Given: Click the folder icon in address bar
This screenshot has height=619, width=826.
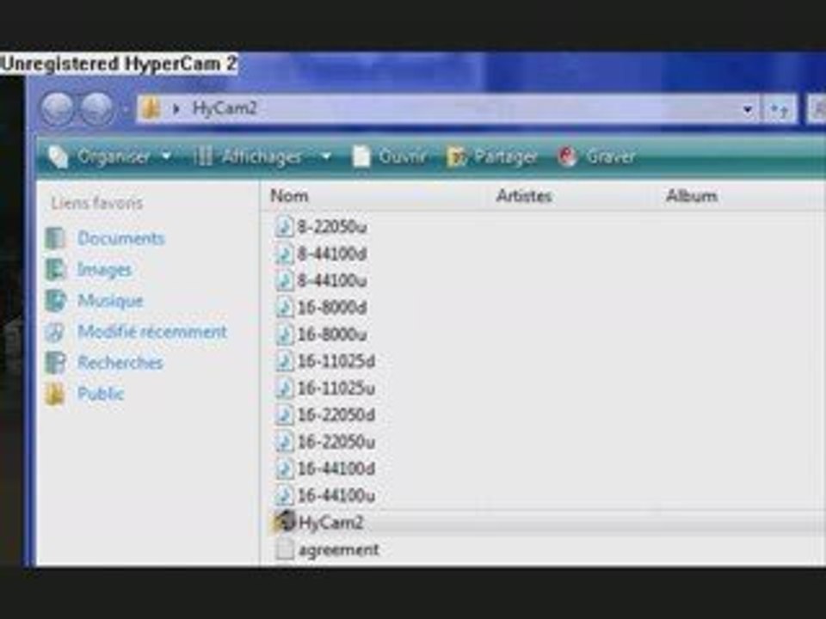Looking at the screenshot, I should (150, 108).
